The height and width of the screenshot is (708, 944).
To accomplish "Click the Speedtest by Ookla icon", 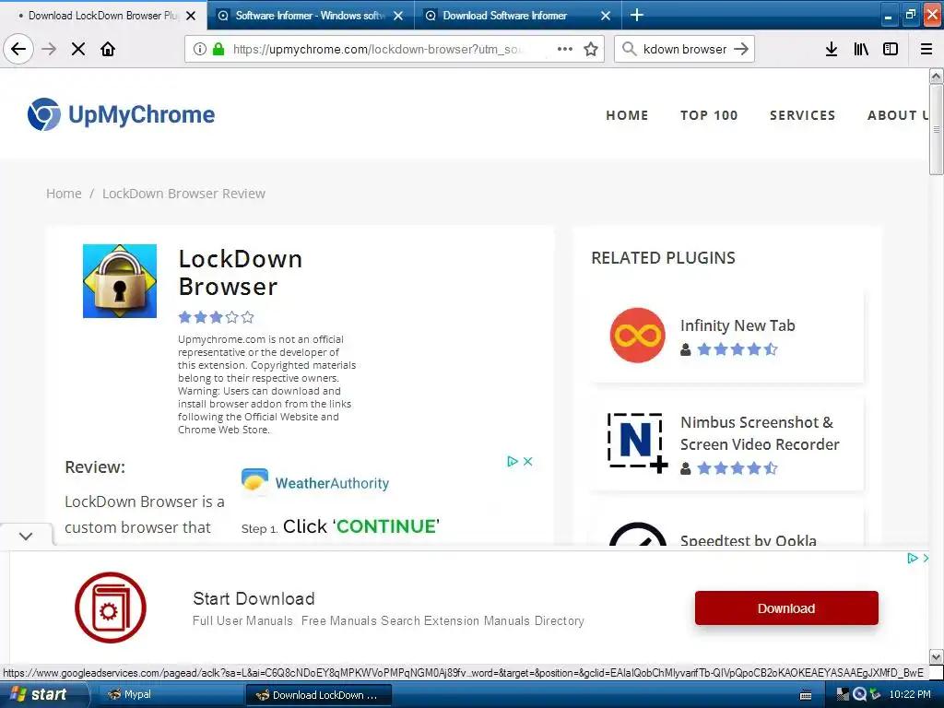I will coord(638,534).
